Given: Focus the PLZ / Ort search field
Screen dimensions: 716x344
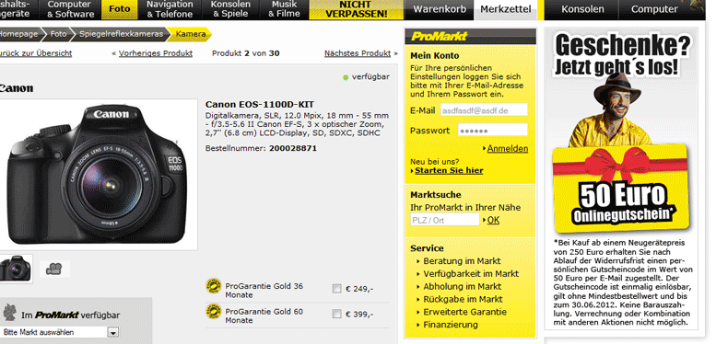Looking at the screenshot, I should [x=445, y=220].
